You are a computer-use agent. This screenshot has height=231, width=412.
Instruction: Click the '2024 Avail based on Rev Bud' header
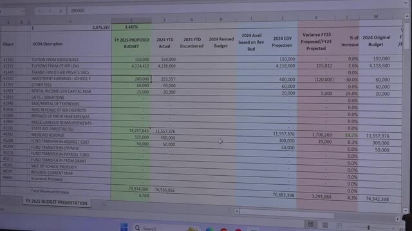(x=251, y=42)
